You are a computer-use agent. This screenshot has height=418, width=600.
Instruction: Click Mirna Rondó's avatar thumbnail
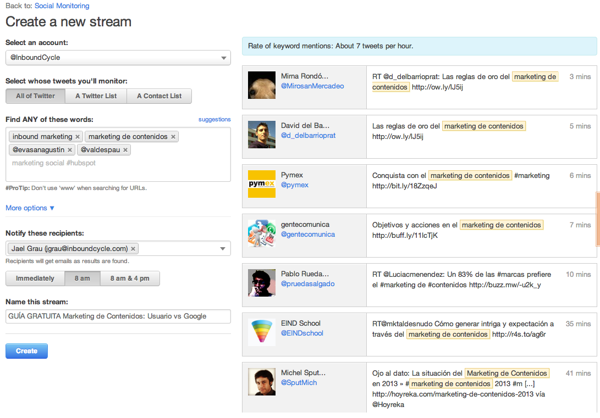pos(262,85)
